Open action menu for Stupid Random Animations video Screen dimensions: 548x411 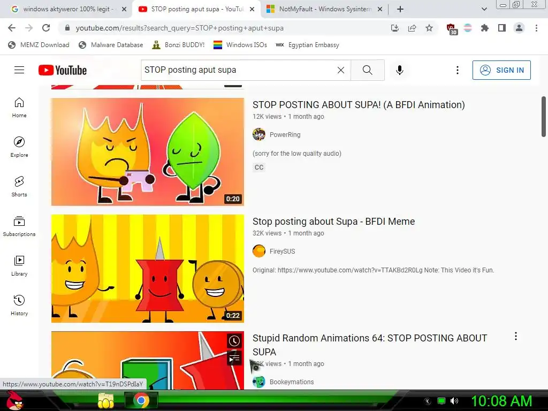point(515,336)
